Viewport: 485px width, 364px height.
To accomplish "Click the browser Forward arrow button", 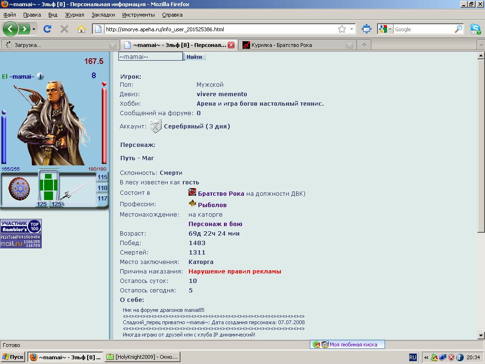I will click(x=24, y=29).
